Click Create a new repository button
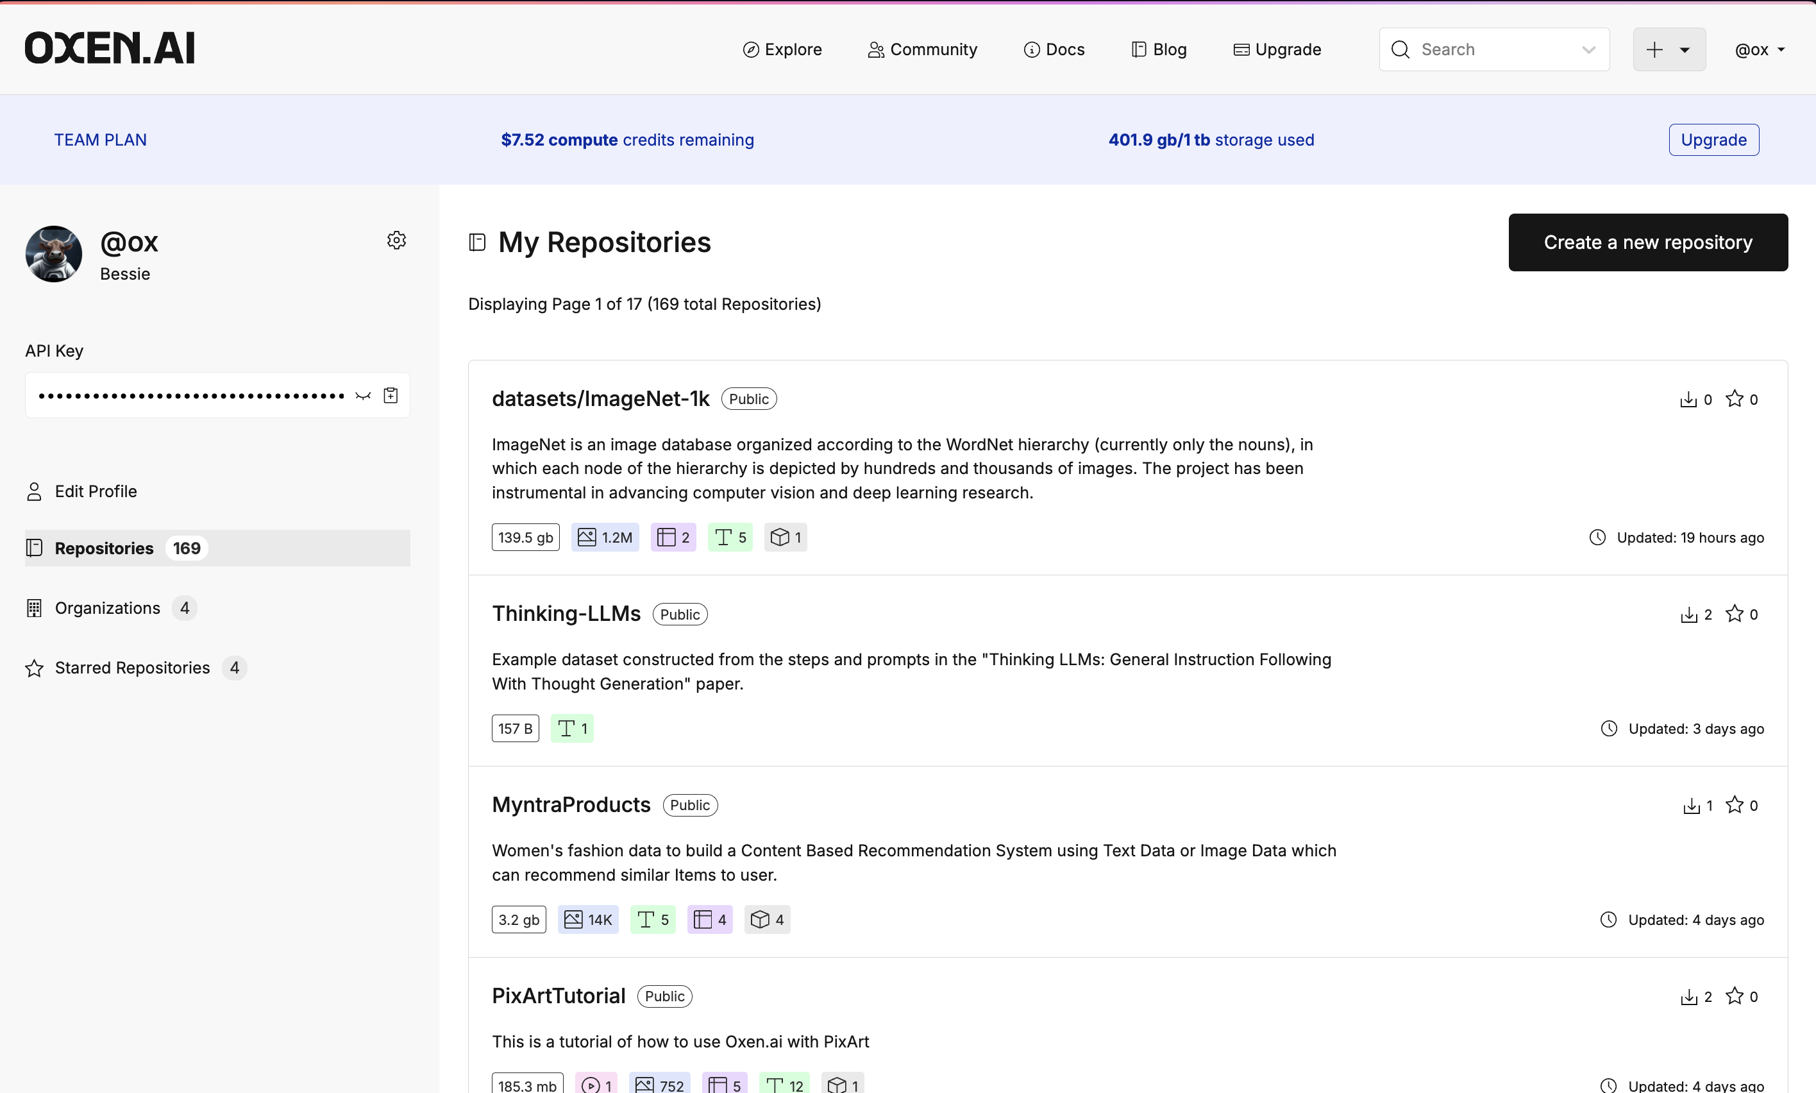 pyautogui.click(x=1647, y=242)
